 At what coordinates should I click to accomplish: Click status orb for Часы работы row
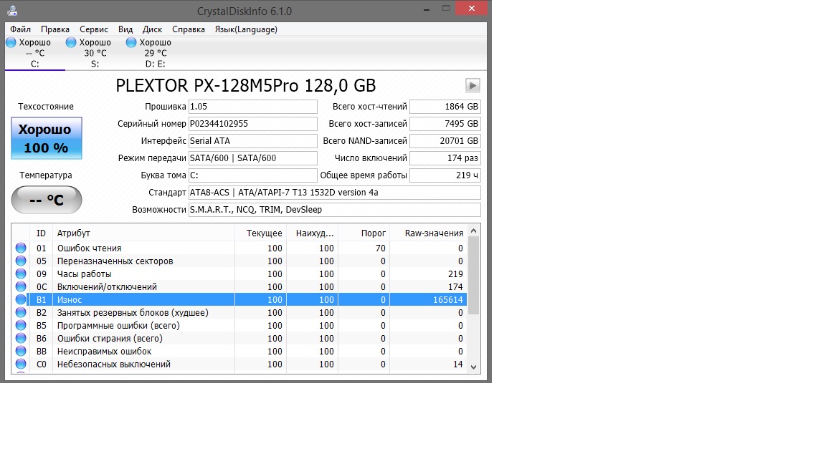(x=21, y=274)
